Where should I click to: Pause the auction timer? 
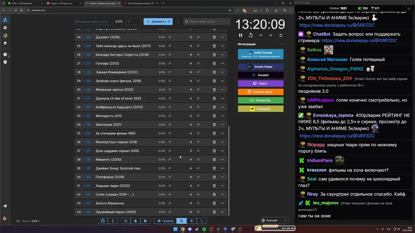coord(241,35)
